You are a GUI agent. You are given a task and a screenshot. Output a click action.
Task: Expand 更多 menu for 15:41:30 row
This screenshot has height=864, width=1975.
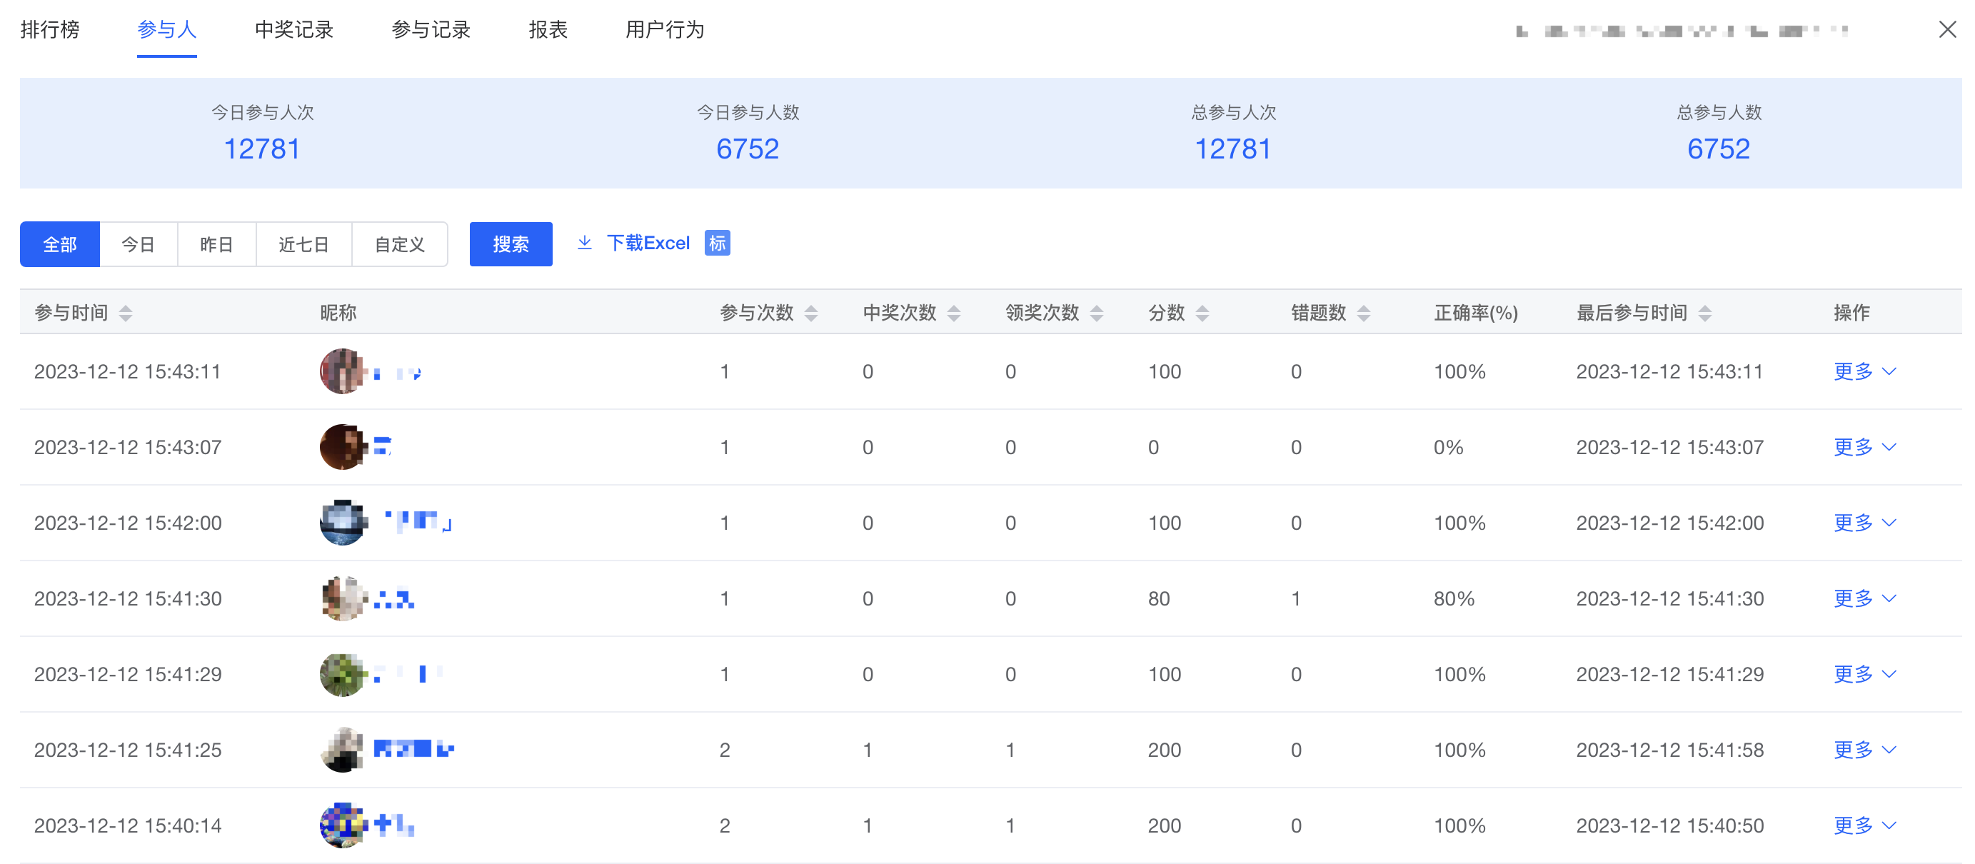(x=1864, y=599)
